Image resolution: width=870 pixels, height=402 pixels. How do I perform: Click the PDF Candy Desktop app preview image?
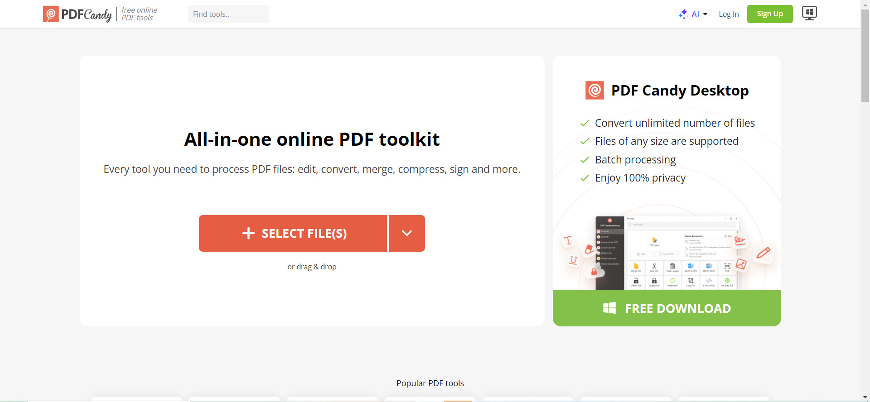pyautogui.click(x=667, y=253)
